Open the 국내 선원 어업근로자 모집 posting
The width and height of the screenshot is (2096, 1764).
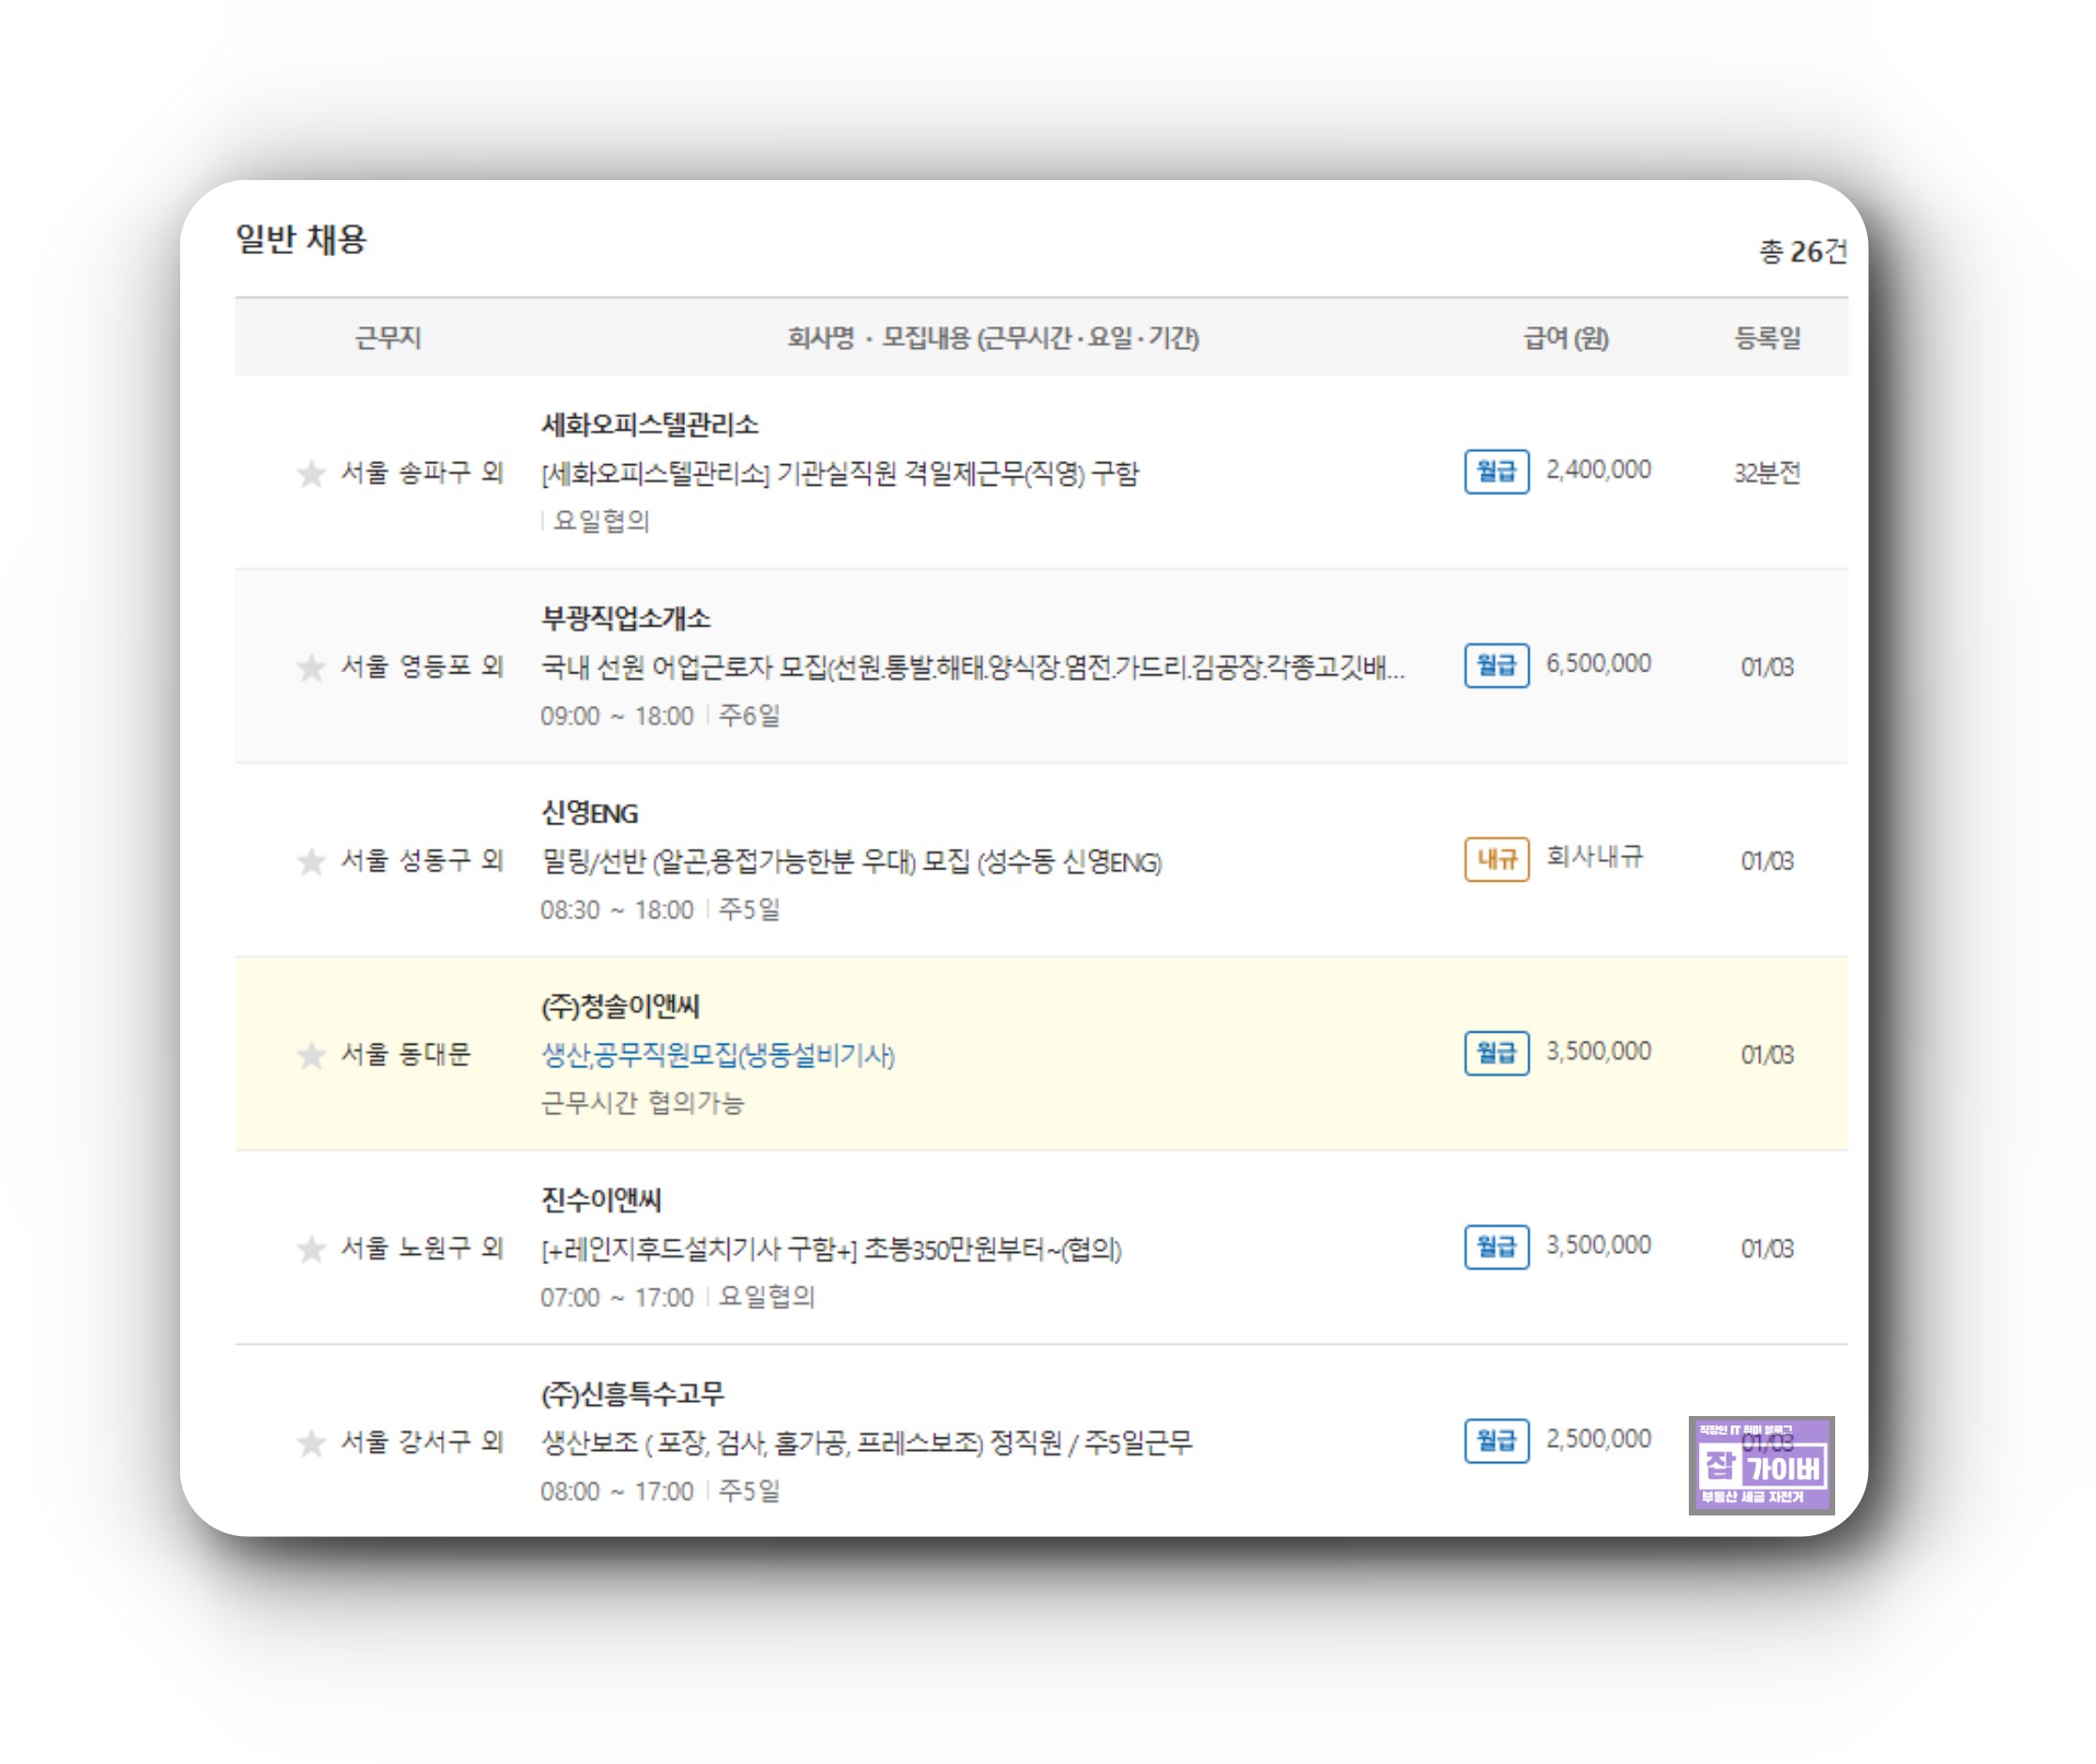tap(971, 667)
